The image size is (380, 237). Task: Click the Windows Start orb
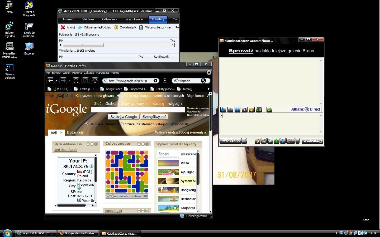tap(7, 233)
